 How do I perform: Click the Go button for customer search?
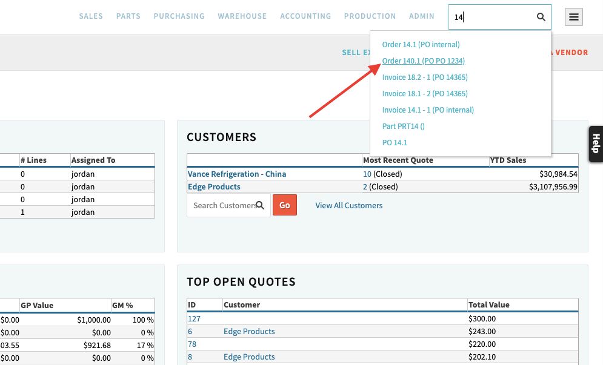[x=284, y=205]
